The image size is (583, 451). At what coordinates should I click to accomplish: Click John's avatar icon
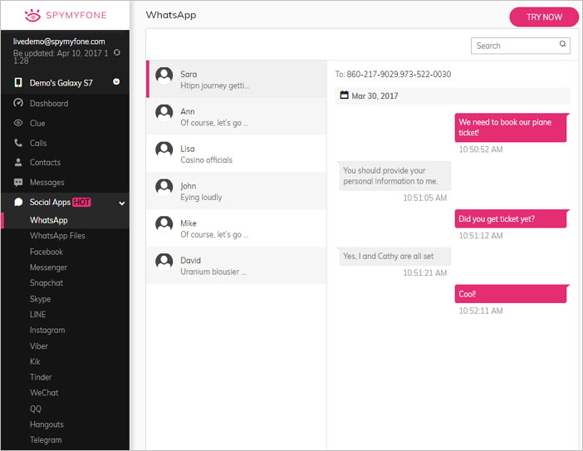pyautogui.click(x=164, y=187)
